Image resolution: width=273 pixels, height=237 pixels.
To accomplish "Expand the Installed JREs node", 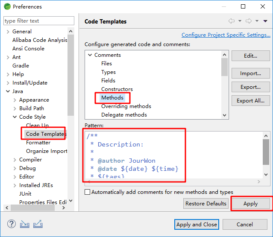I will (15, 185).
